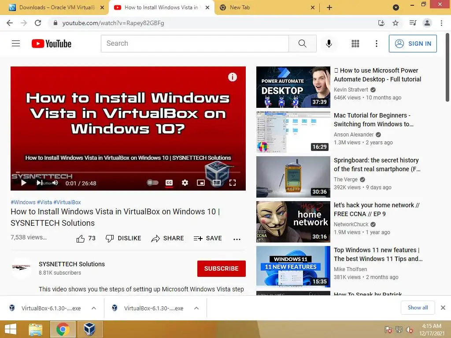
Task: Toggle the autoplay switch in player
Action: (152, 183)
